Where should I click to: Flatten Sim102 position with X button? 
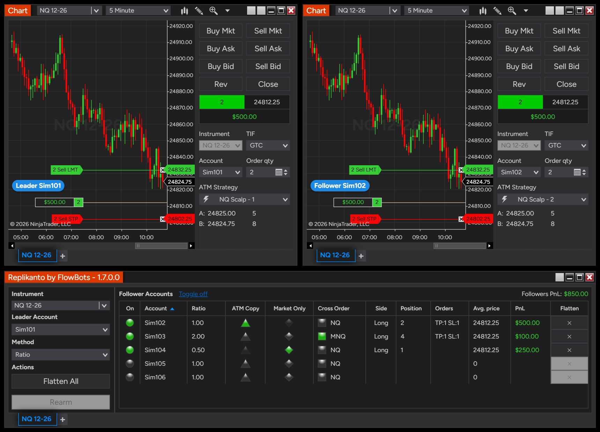[x=569, y=323]
